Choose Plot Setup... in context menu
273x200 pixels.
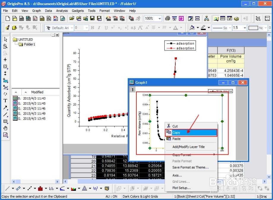(x=191, y=188)
